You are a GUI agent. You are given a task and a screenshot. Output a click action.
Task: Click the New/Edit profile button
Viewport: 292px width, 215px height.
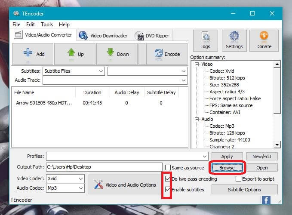click(262, 157)
